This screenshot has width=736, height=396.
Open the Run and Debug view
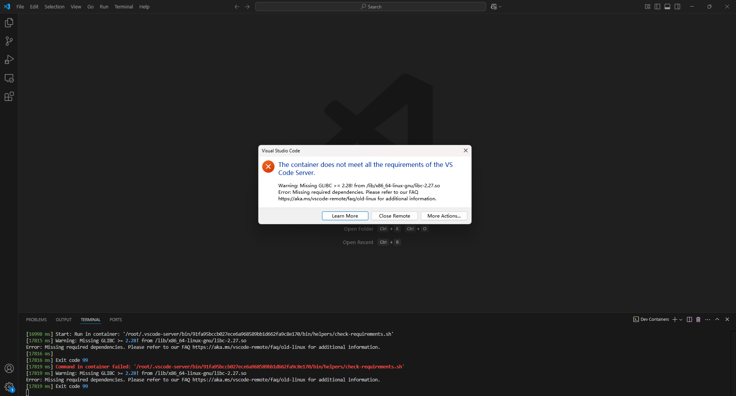click(9, 59)
